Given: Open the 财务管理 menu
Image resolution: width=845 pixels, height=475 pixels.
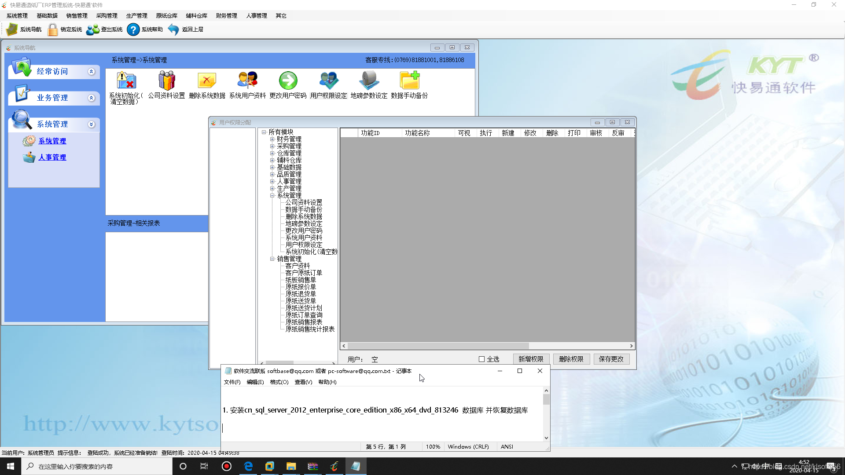Looking at the screenshot, I should pos(226,16).
